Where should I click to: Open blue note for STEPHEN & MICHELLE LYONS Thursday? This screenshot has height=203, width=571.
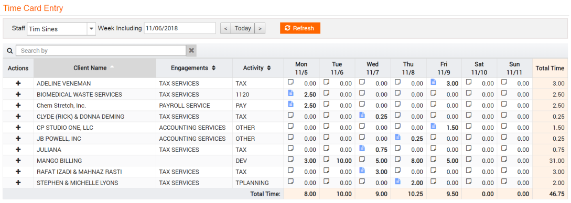pyautogui.click(x=397, y=181)
